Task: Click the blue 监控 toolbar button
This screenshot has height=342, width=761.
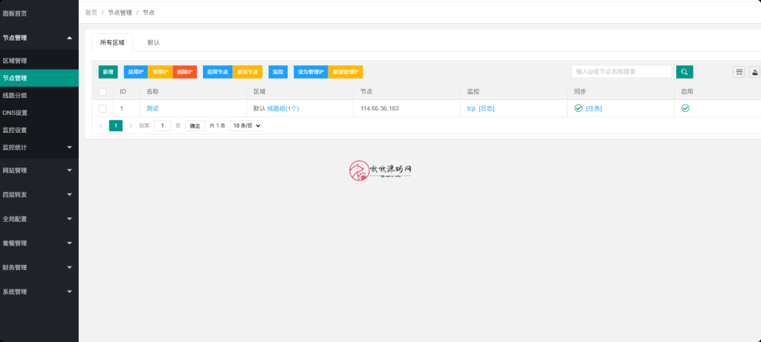Action: coord(278,72)
